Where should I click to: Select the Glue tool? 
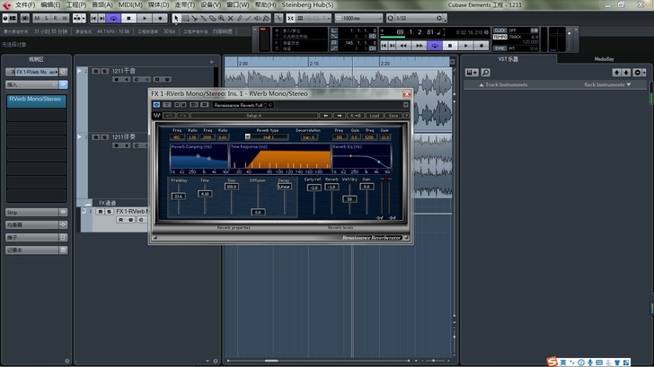click(203, 18)
